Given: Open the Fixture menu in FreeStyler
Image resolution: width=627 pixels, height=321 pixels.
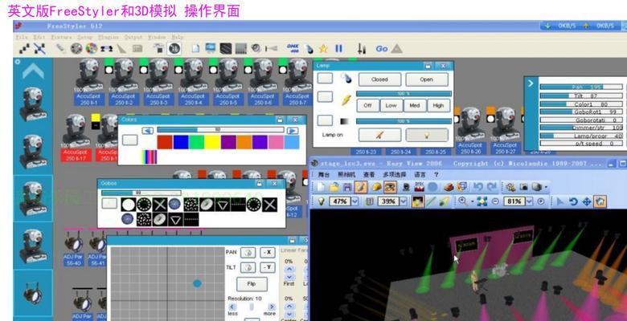Looking at the screenshot, I should pyautogui.click(x=61, y=37).
